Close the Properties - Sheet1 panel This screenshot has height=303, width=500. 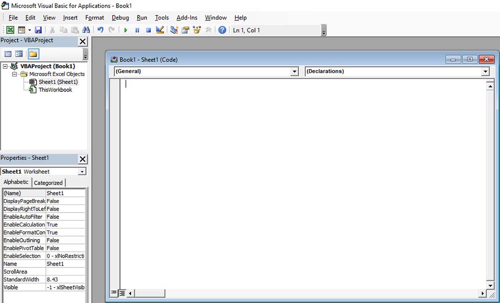[82, 159]
